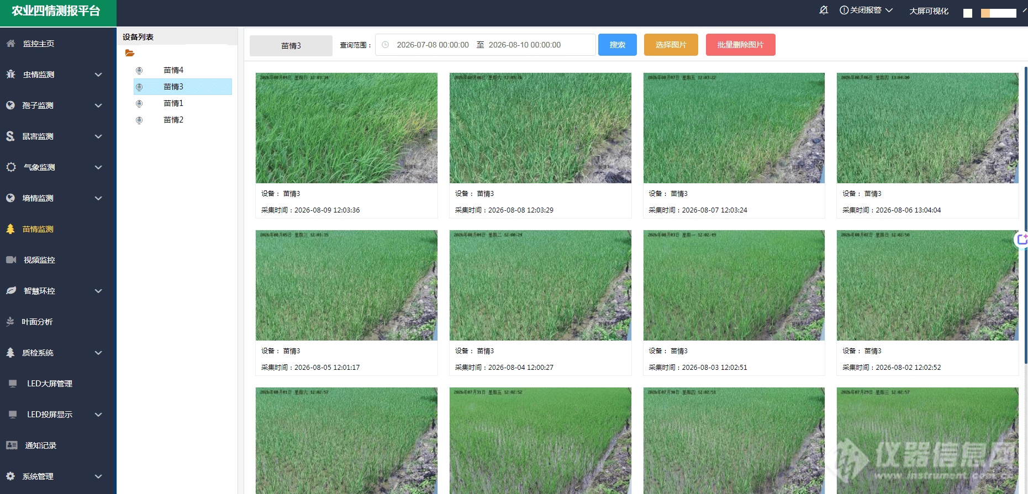Expand the 孢子监测 submenu chevron
Screen dimensions: 1028x494
98,105
